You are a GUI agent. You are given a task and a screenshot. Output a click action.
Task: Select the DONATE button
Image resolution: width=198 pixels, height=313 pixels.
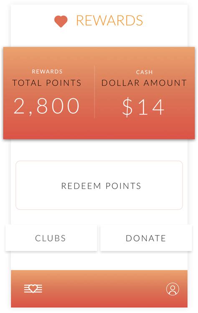click(x=146, y=238)
